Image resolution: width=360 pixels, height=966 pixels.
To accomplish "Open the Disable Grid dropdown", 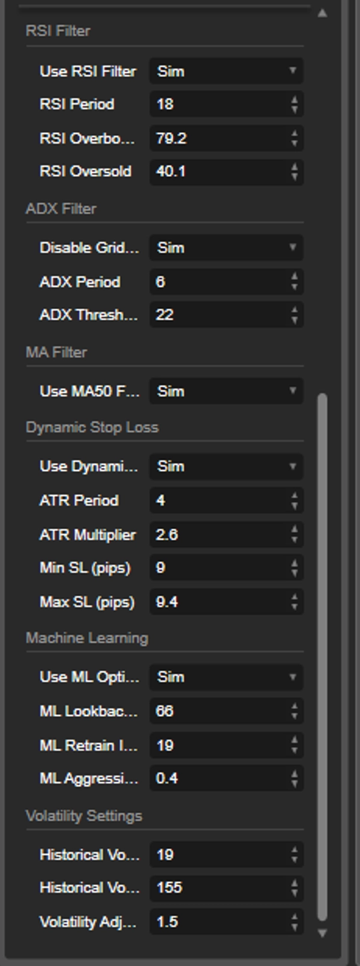I will point(226,248).
